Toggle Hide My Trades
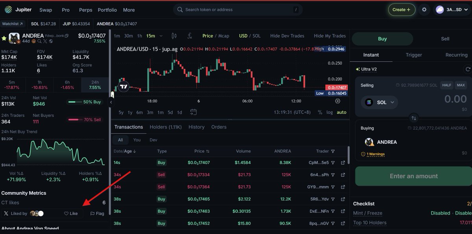 tap(330, 36)
